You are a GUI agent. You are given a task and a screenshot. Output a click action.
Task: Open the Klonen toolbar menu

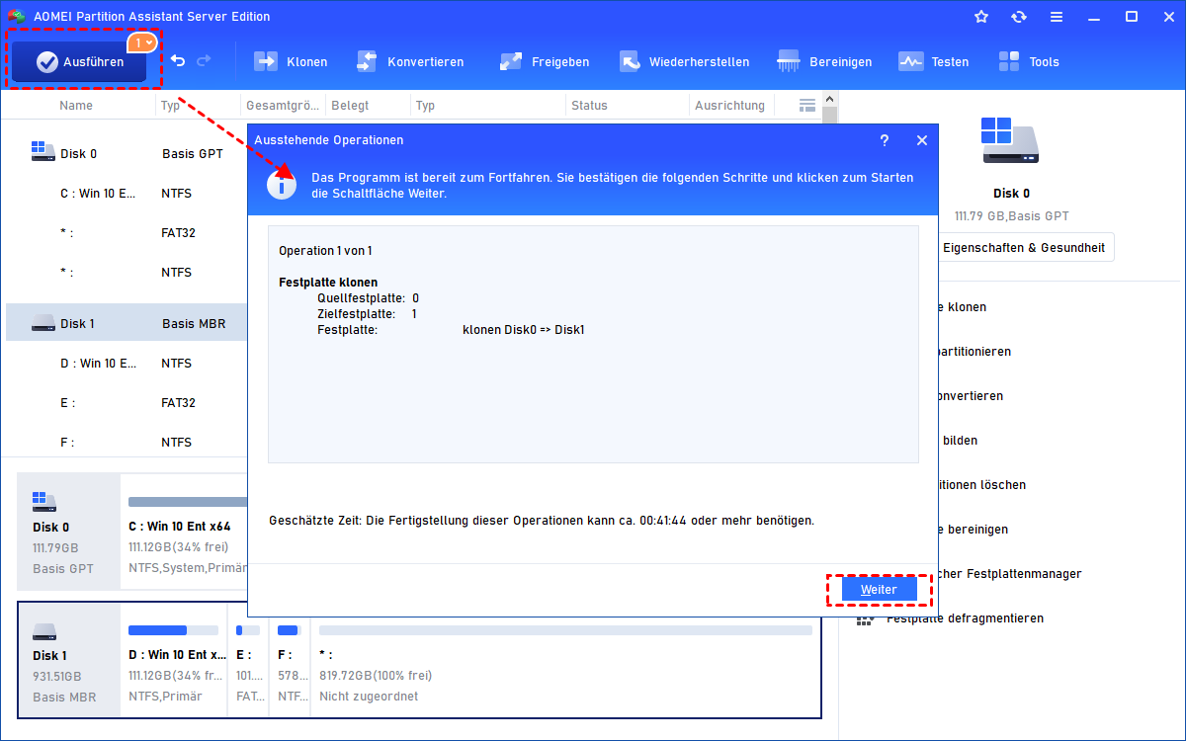(291, 61)
